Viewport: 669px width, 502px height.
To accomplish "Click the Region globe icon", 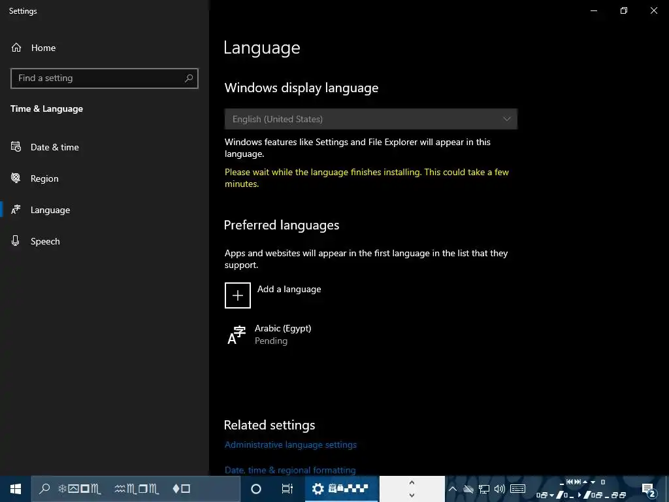I will click(x=16, y=178).
